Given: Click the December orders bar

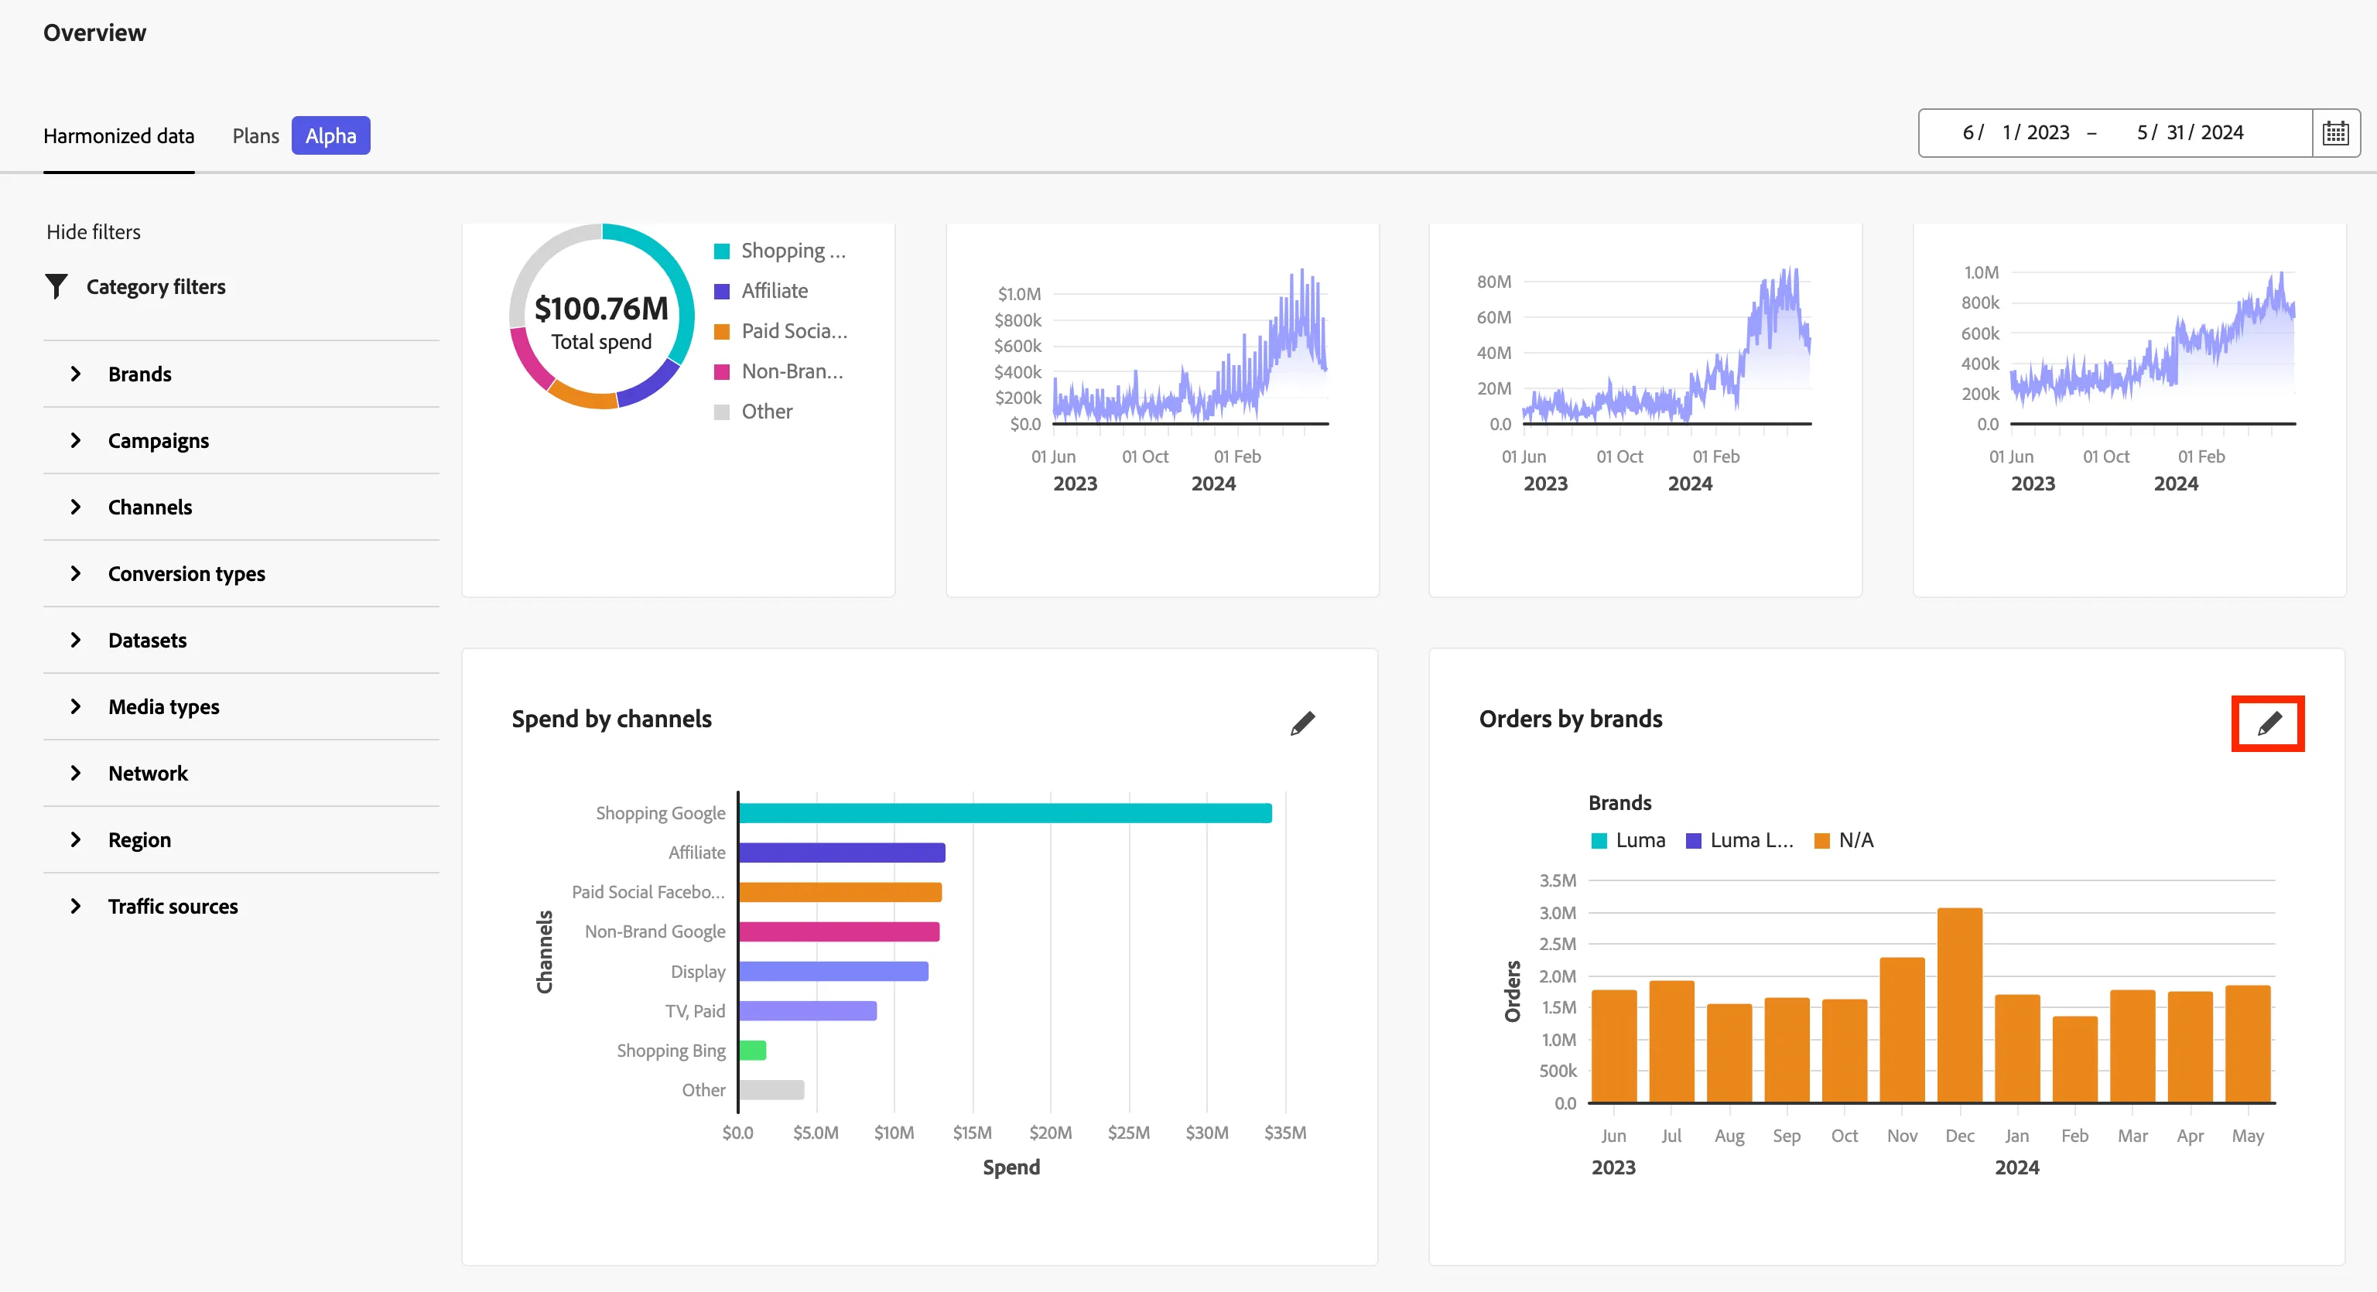Looking at the screenshot, I should pyautogui.click(x=1959, y=1005).
